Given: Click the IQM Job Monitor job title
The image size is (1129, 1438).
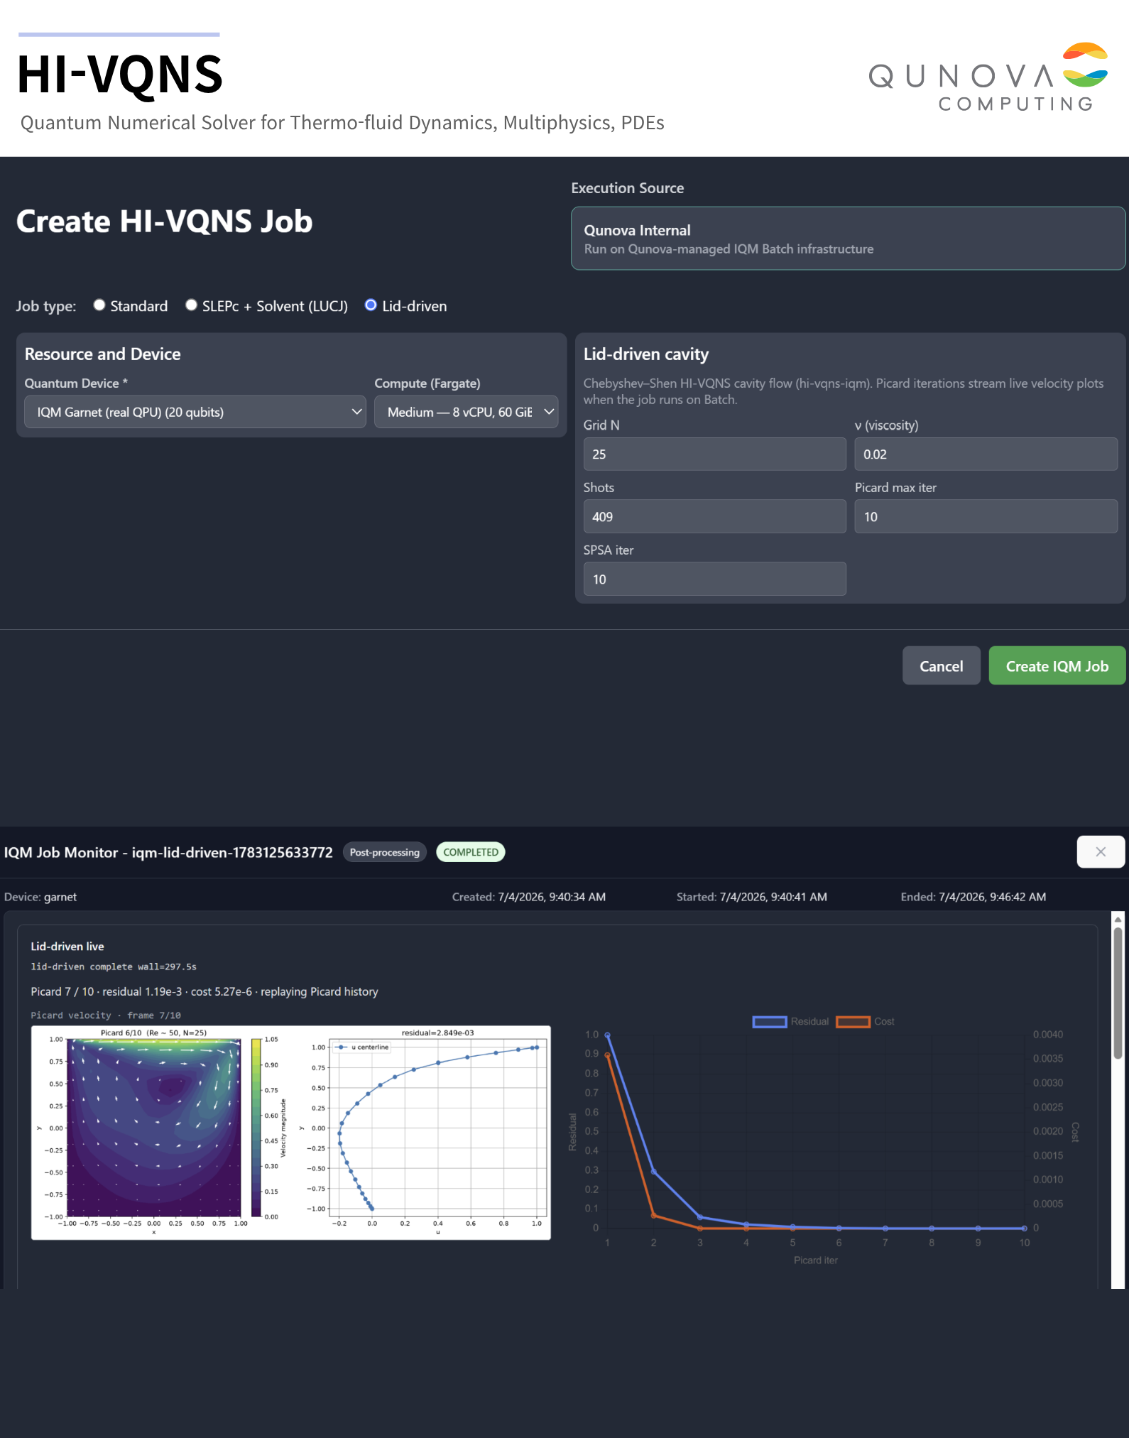Looking at the screenshot, I should [168, 852].
